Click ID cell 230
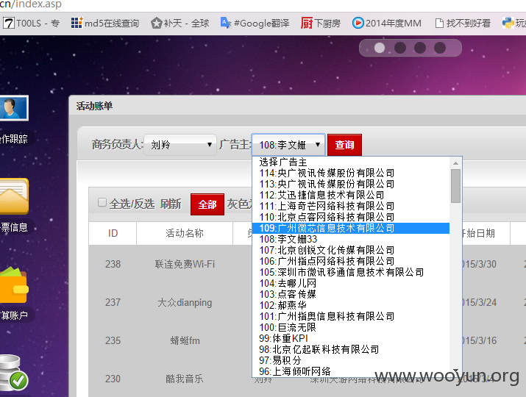This screenshot has height=397, width=526. (113, 379)
